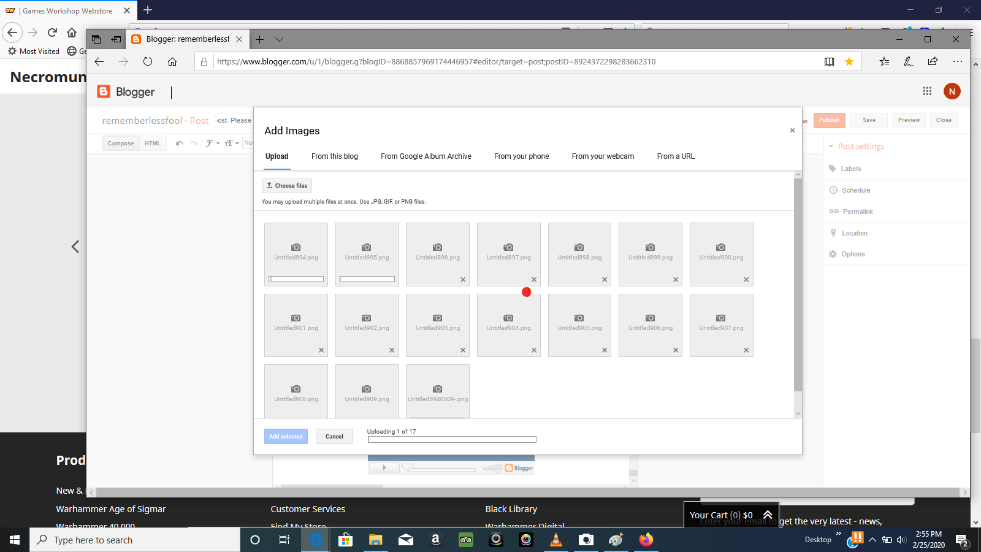Remove Untitled907.png from upload list
This screenshot has height=552, width=981.
(x=746, y=350)
